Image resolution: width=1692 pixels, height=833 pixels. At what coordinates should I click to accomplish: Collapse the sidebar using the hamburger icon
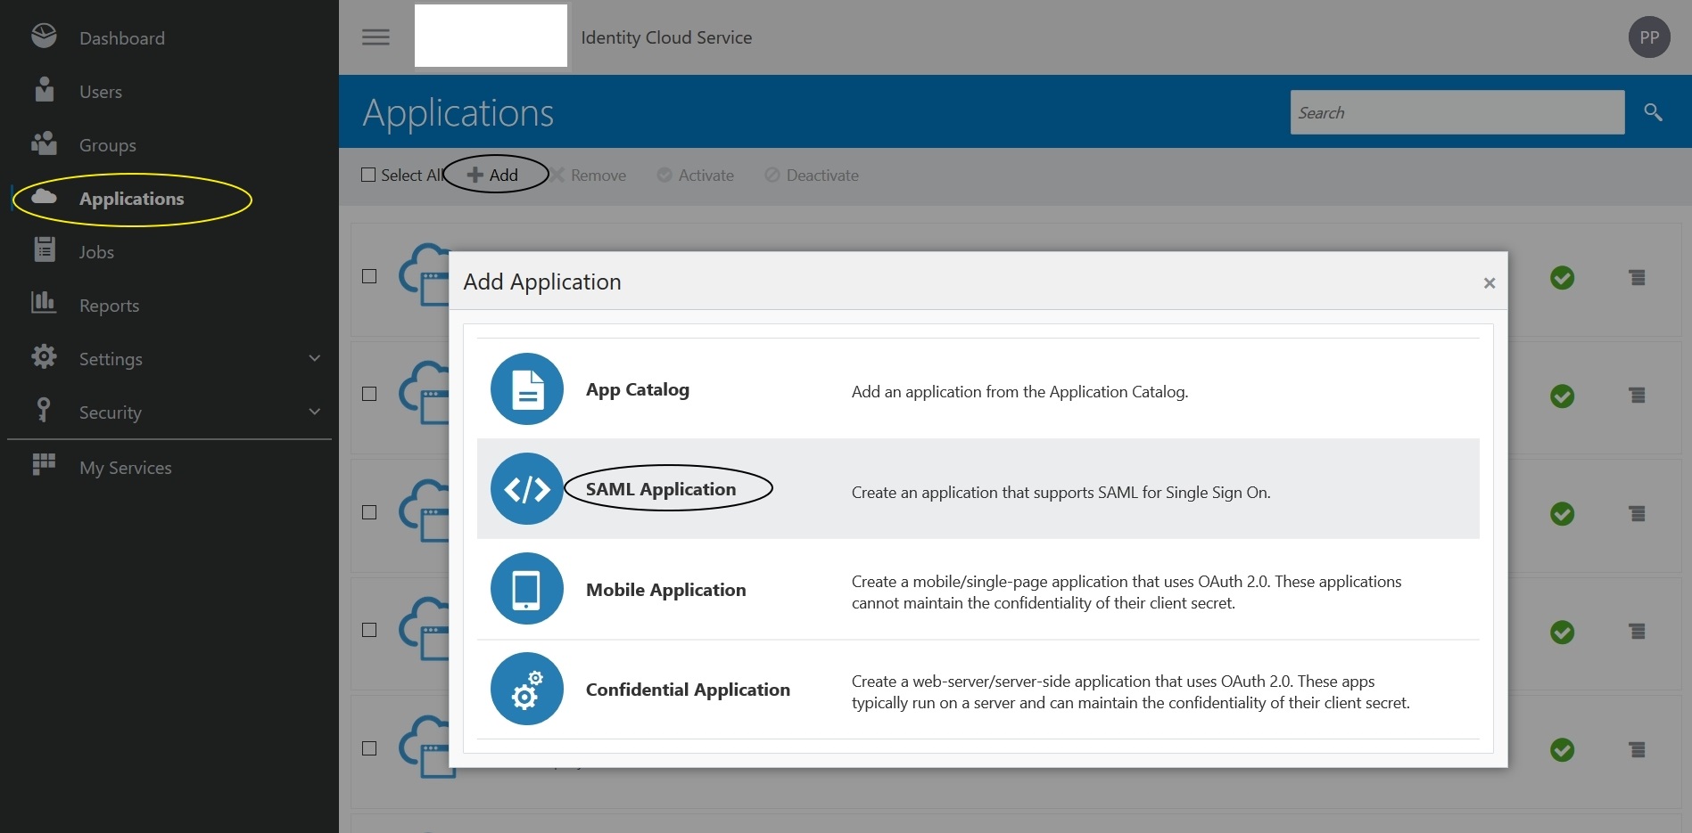(x=376, y=37)
